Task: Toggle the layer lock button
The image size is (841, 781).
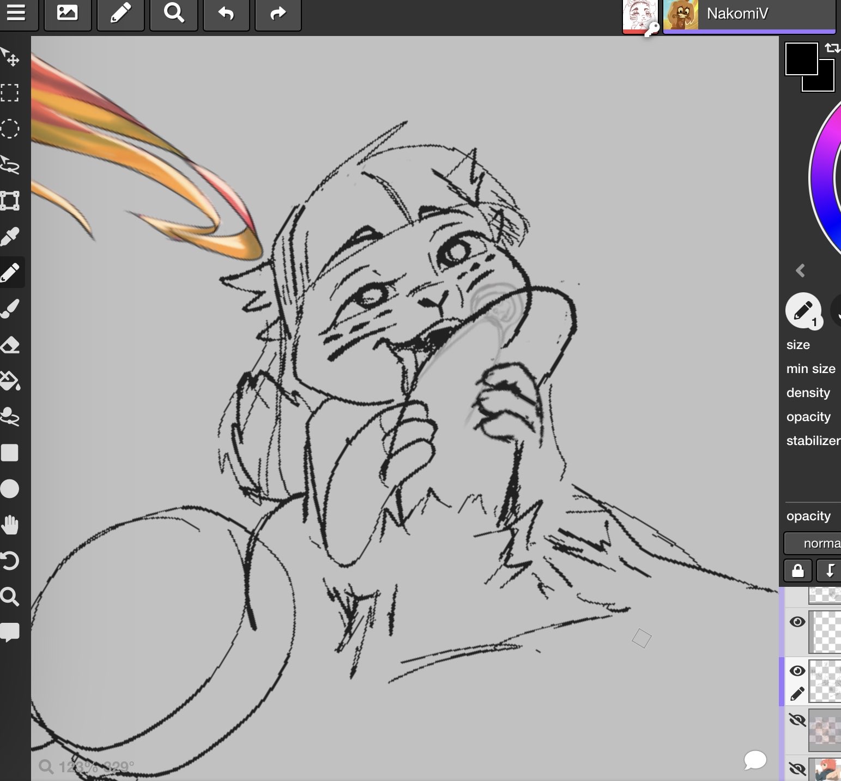Action: pyautogui.click(x=798, y=570)
